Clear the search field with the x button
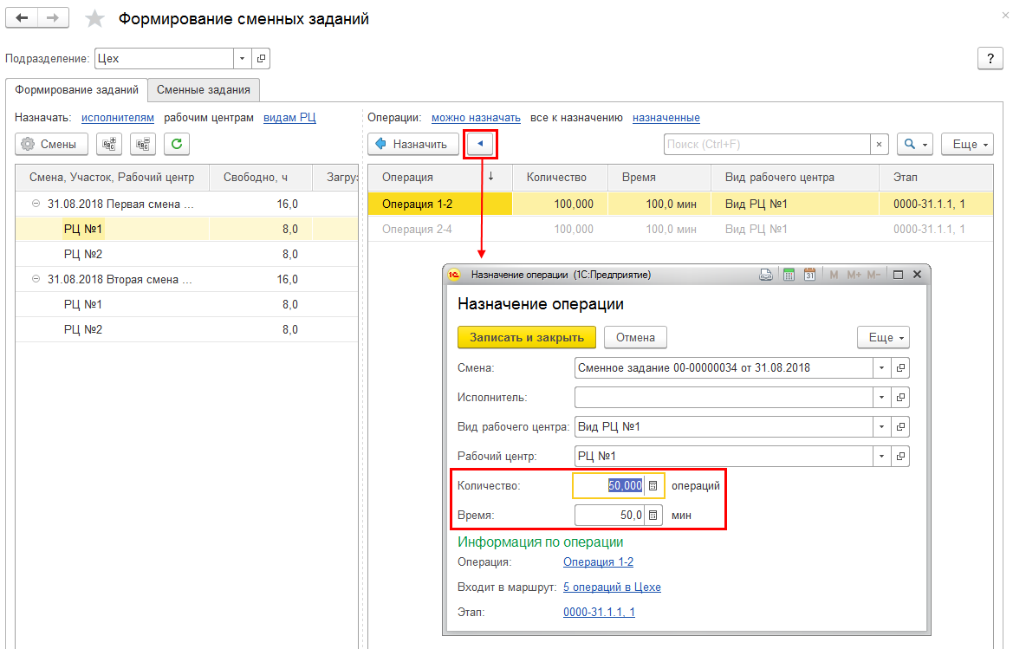The image size is (1013, 649). coord(879,144)
